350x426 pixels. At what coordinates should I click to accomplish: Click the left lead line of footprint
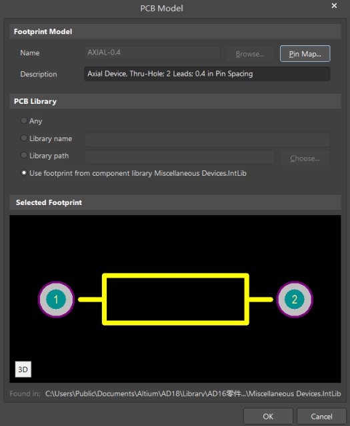[x=91, y=300]
